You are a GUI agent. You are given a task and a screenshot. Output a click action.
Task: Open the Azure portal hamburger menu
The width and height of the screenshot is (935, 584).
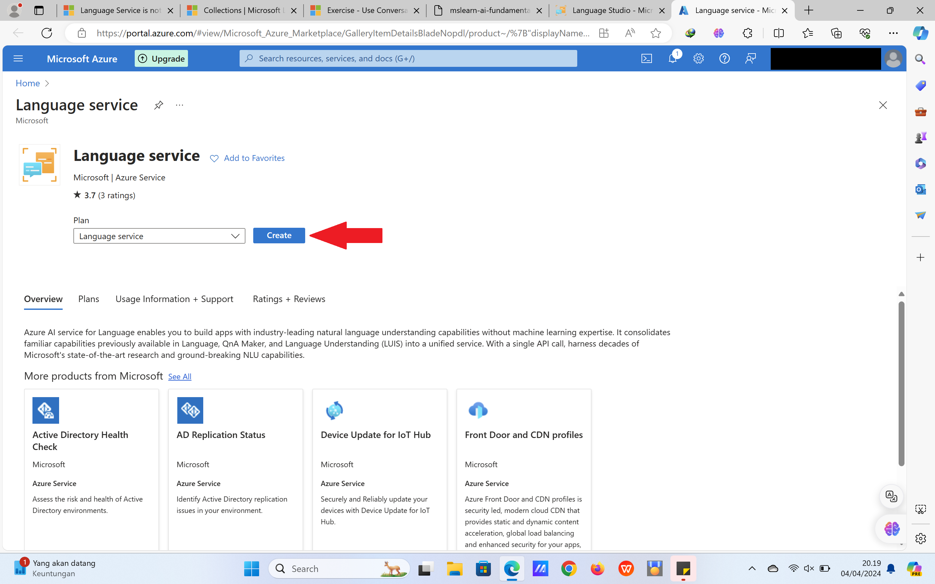18,58
